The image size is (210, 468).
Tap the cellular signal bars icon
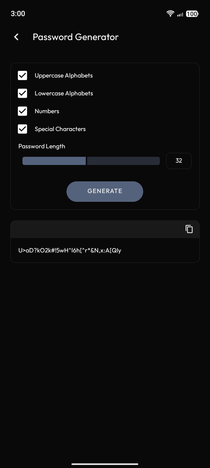180,14
